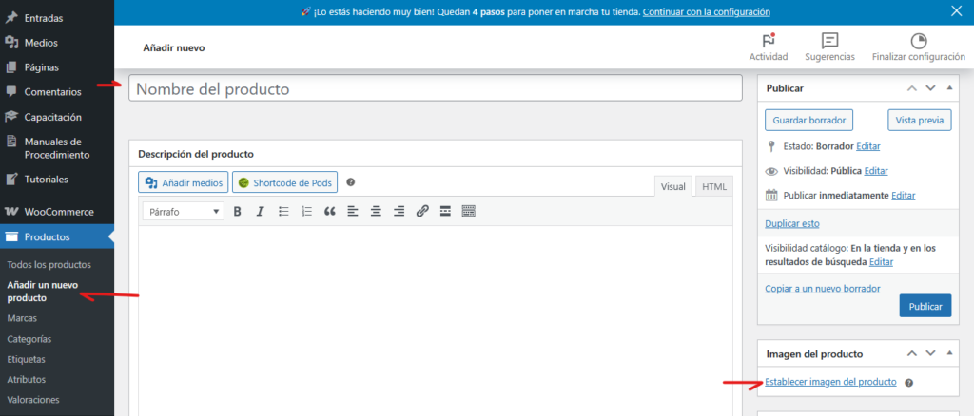
Task: Click the Publicar button
Action: (925, 305)
